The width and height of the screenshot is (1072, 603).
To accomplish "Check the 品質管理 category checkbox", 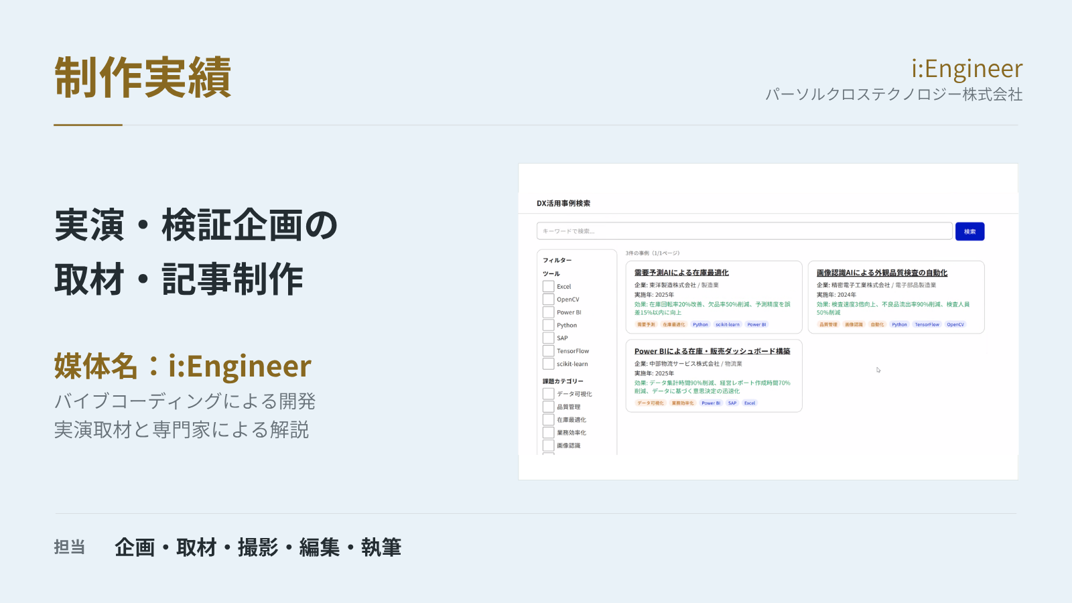I will point(548,407).
